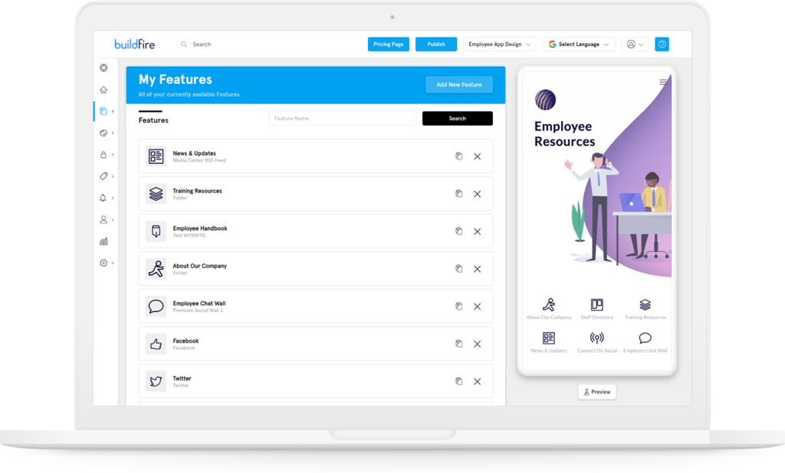The height and width of the screenshot is (473, 785).
Task: Select the Tag icon in the sidebar
Action: coord(103,176)
